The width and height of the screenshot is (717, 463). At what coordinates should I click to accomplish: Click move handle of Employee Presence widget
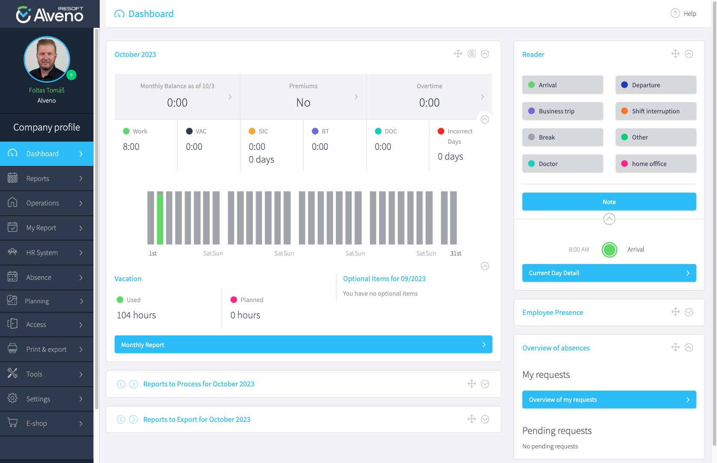pyautogui.click(x=675, y=312)
